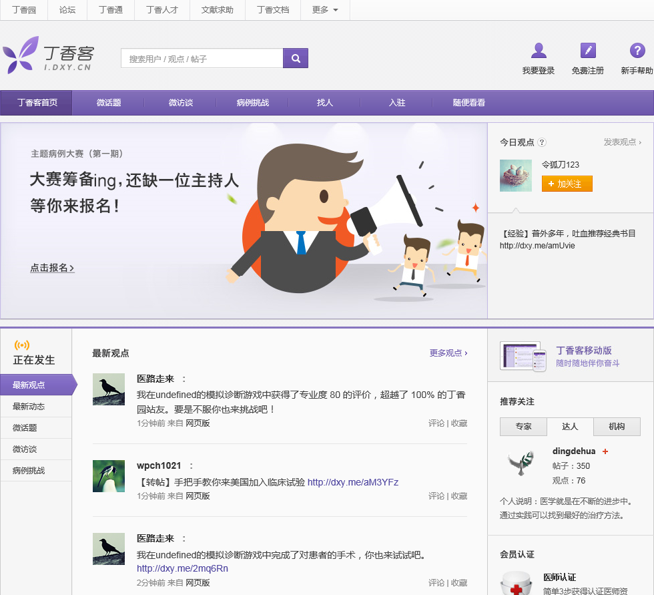Click 评论 on the 1分钟前 医路走来 post

pyautogui.click(x=436, y=423)
